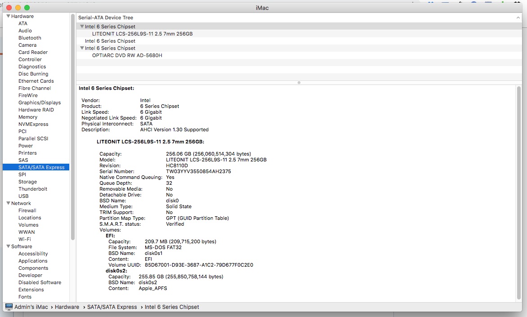Select Volumes in Network section

(x=28, y=225)
